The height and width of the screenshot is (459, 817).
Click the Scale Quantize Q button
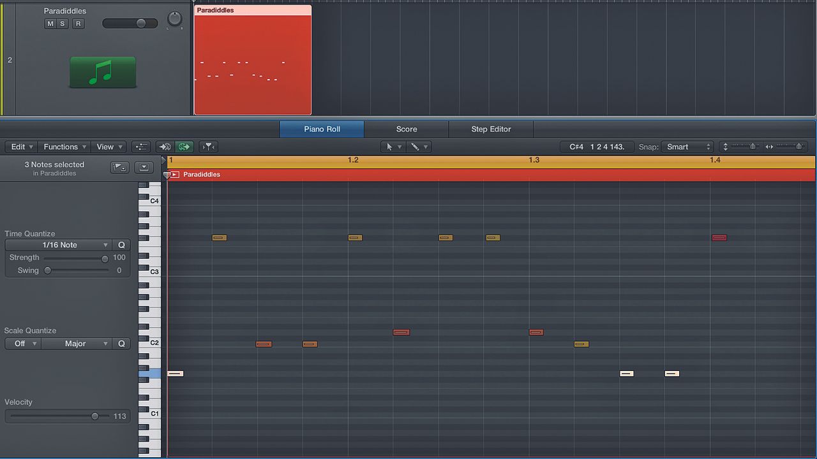coord(121,344)
